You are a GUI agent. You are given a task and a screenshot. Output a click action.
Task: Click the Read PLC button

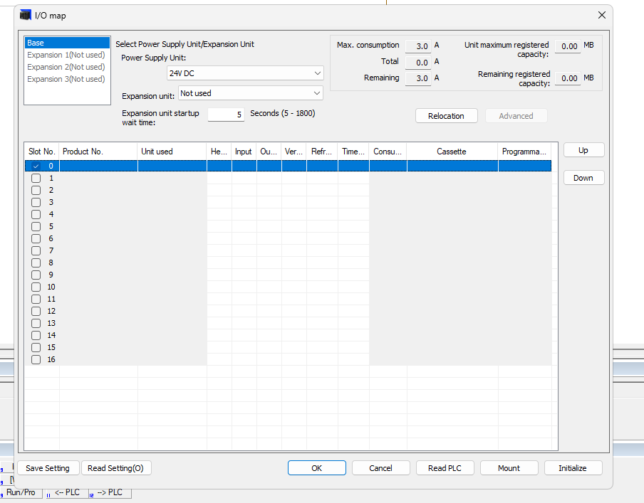click(445, 468)
